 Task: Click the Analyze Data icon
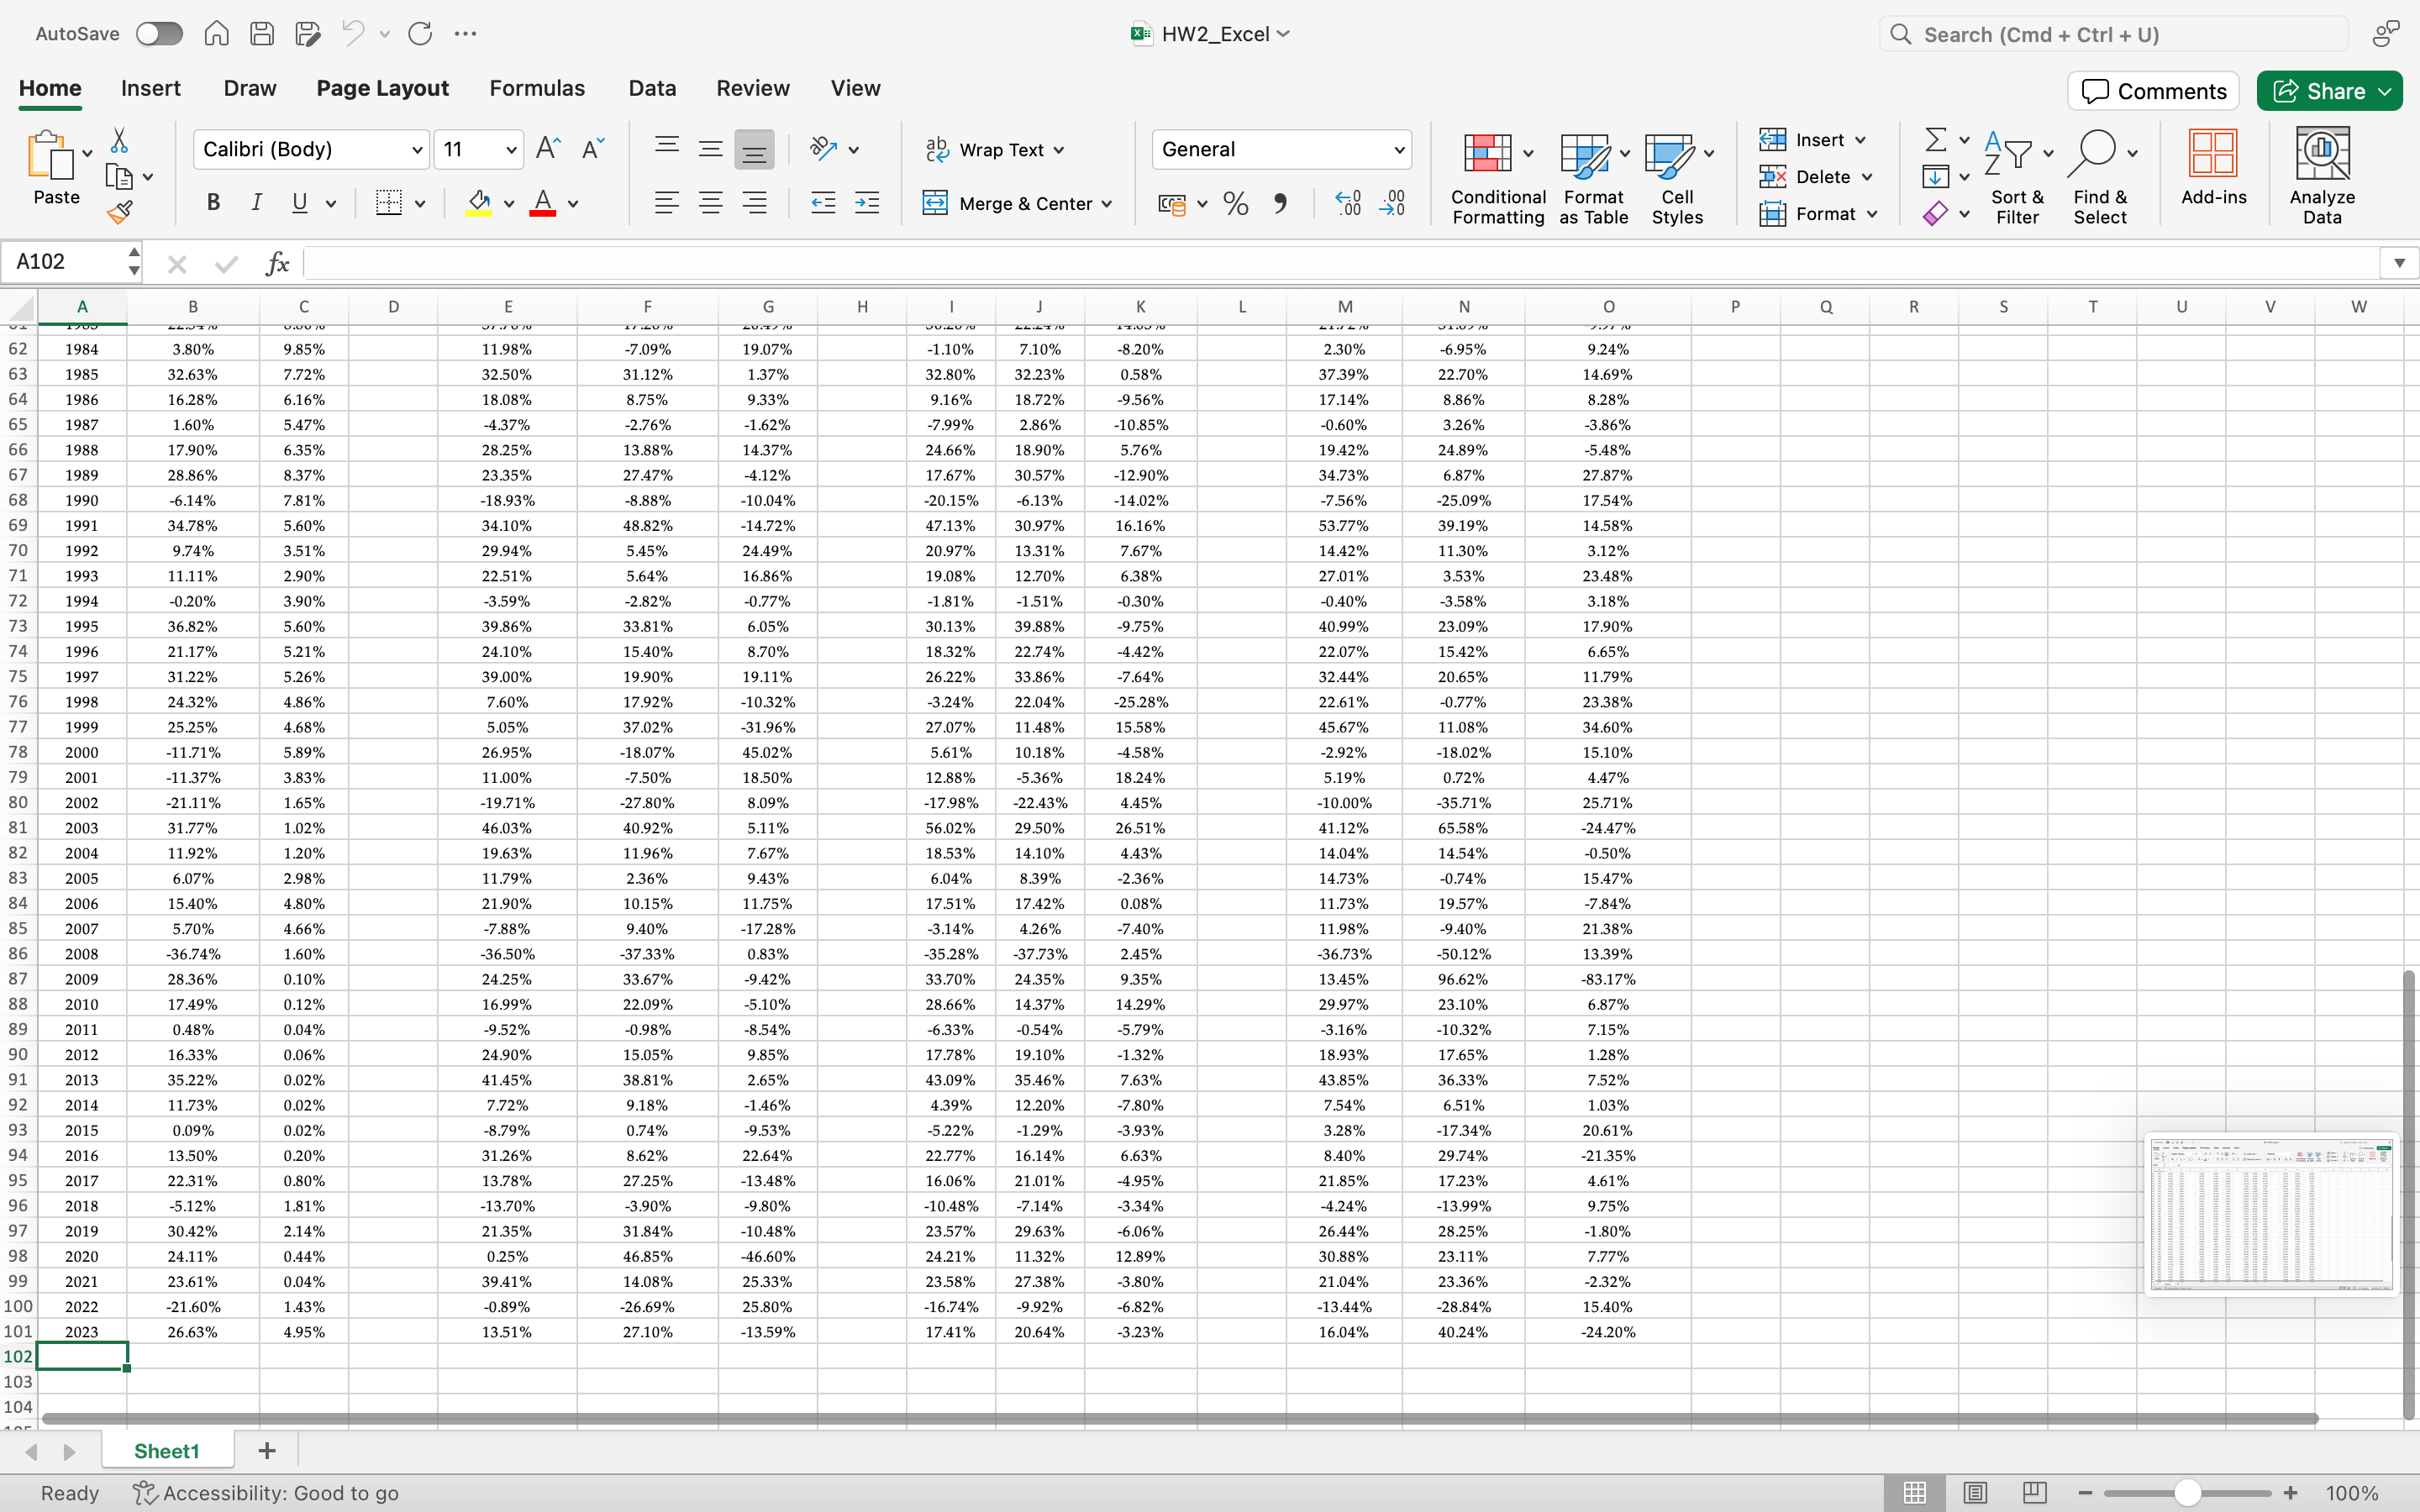(x=2321, y=176)
